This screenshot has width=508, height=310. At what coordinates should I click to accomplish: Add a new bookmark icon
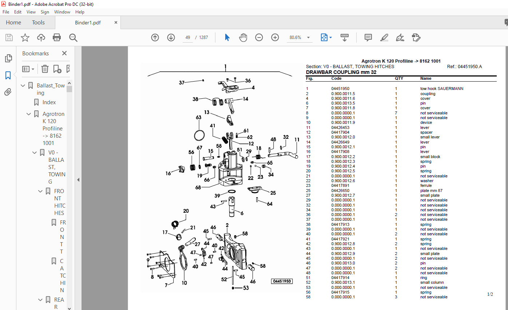click(x=57, y=69)
